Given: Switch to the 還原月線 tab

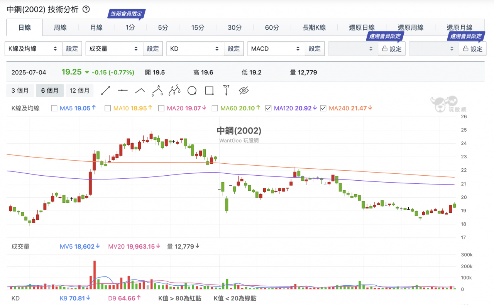Looking at the screenshot, I should tap(460, 27).
